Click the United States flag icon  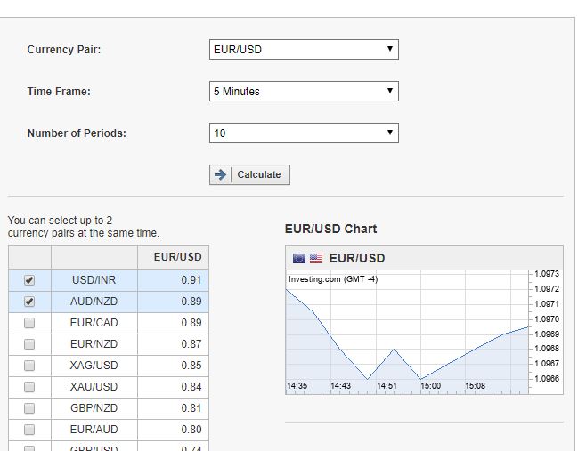tap(316, 259)
